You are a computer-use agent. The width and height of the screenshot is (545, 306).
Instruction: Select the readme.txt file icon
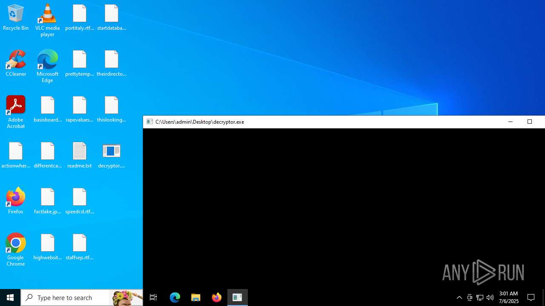coord(80,156)
